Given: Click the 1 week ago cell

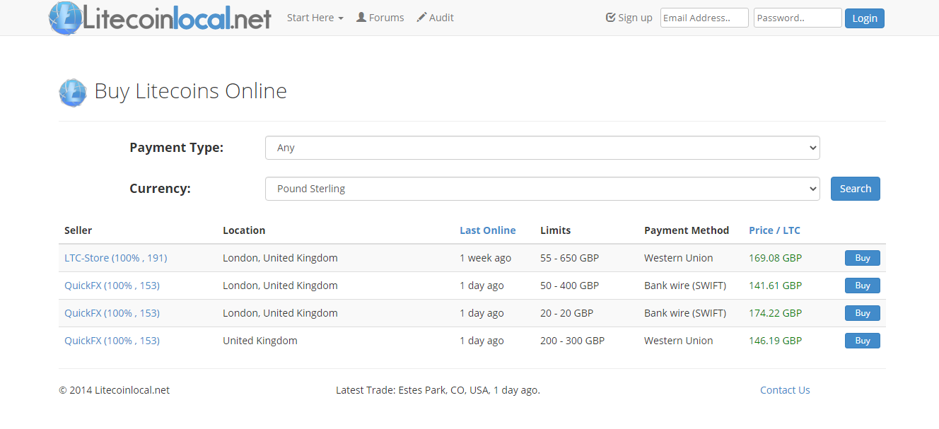Looking at the screenshot, I should pos(485,258).
